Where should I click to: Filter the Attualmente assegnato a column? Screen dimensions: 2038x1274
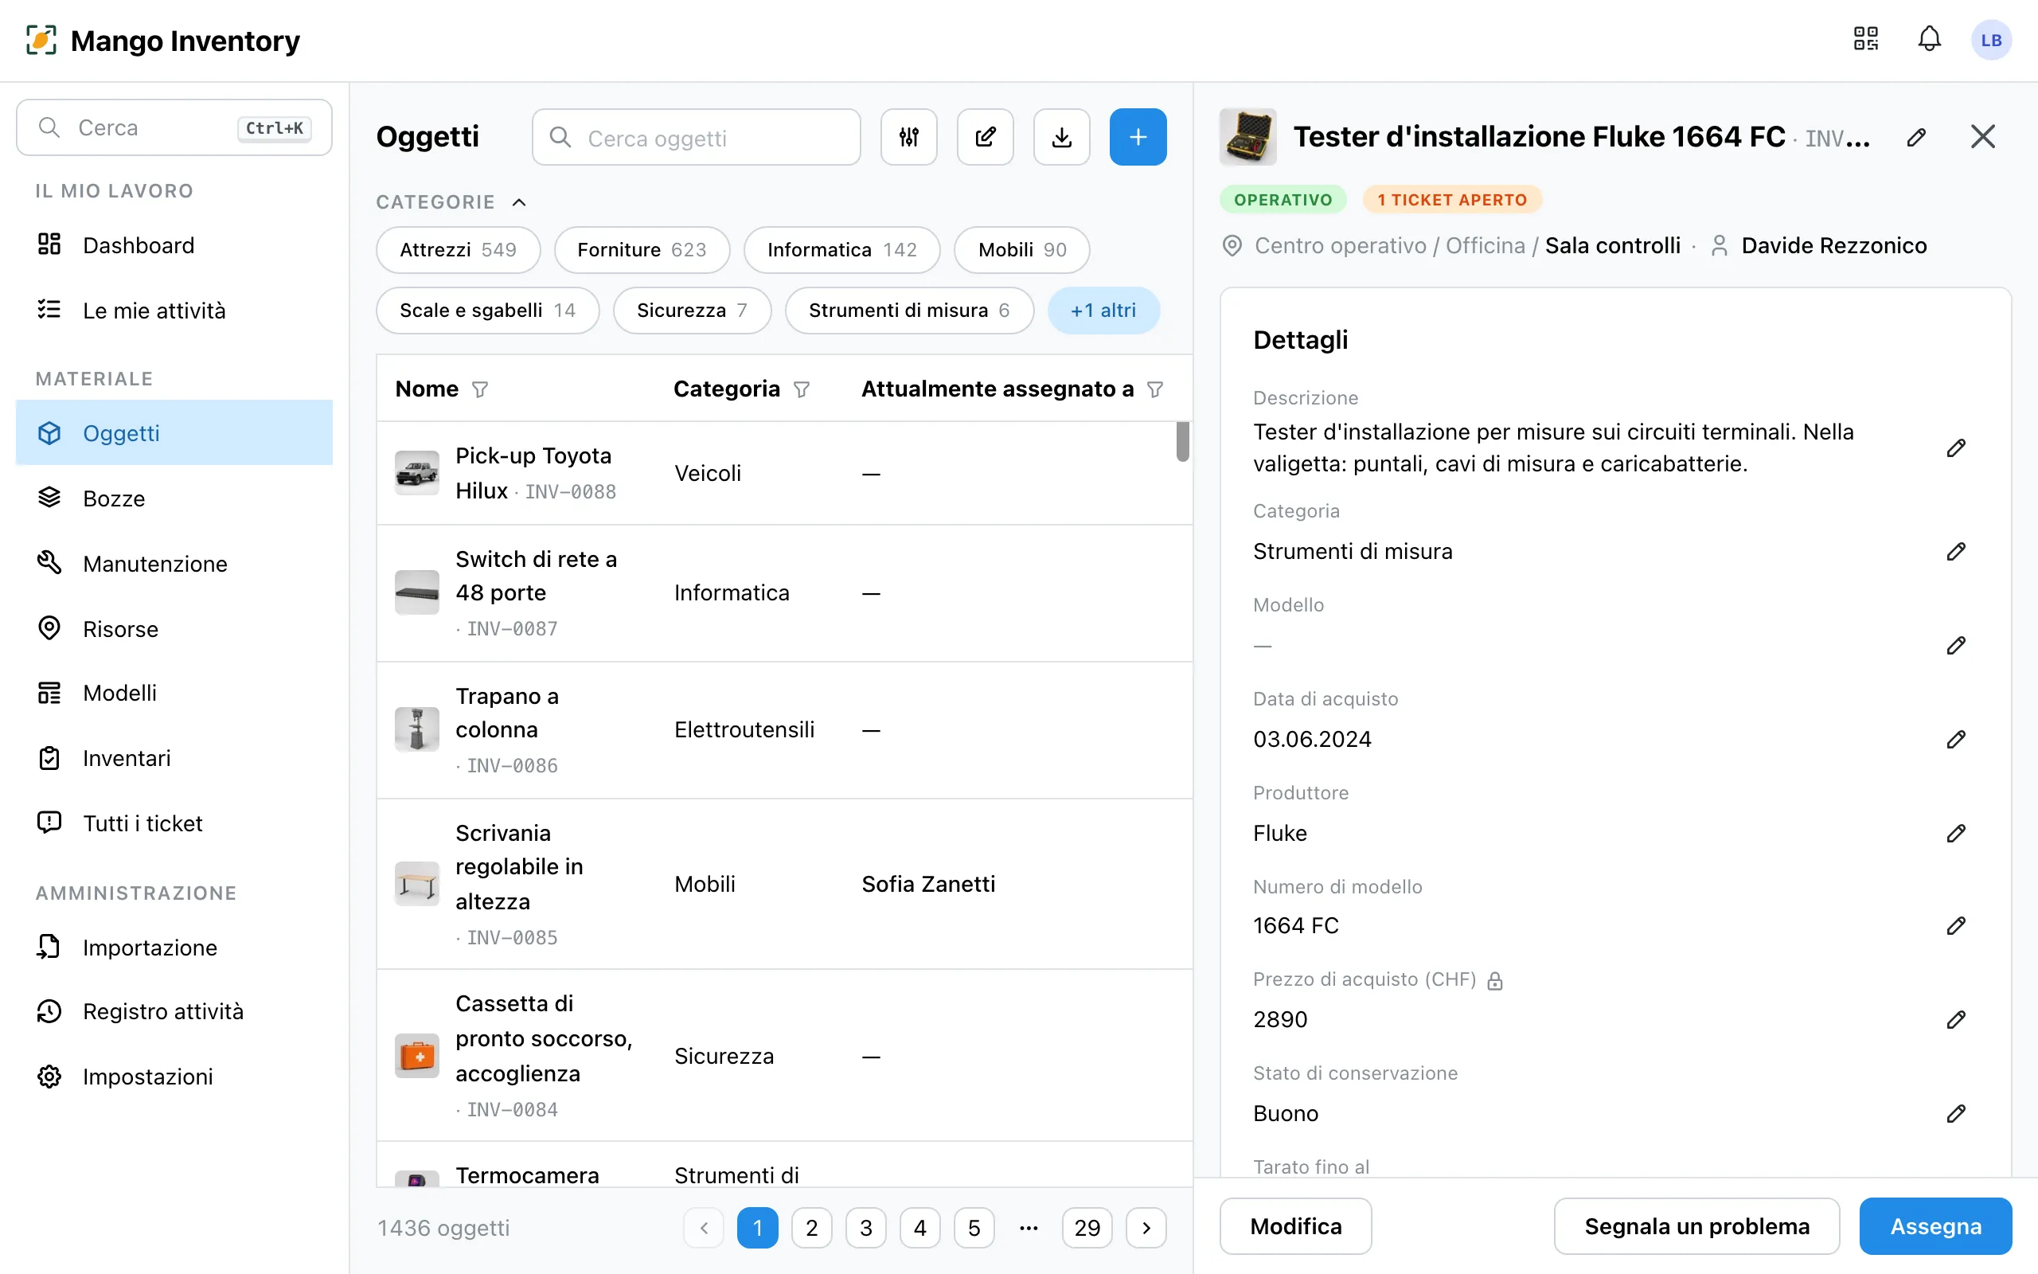[x=1155, y=389]
